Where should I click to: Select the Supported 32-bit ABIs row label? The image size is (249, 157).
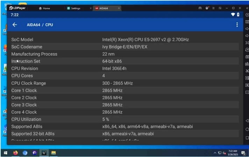[x=33, y=134]
